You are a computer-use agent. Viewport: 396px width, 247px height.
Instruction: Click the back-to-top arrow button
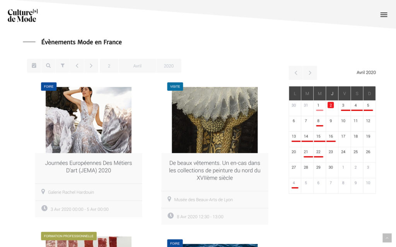coord(387,238)
